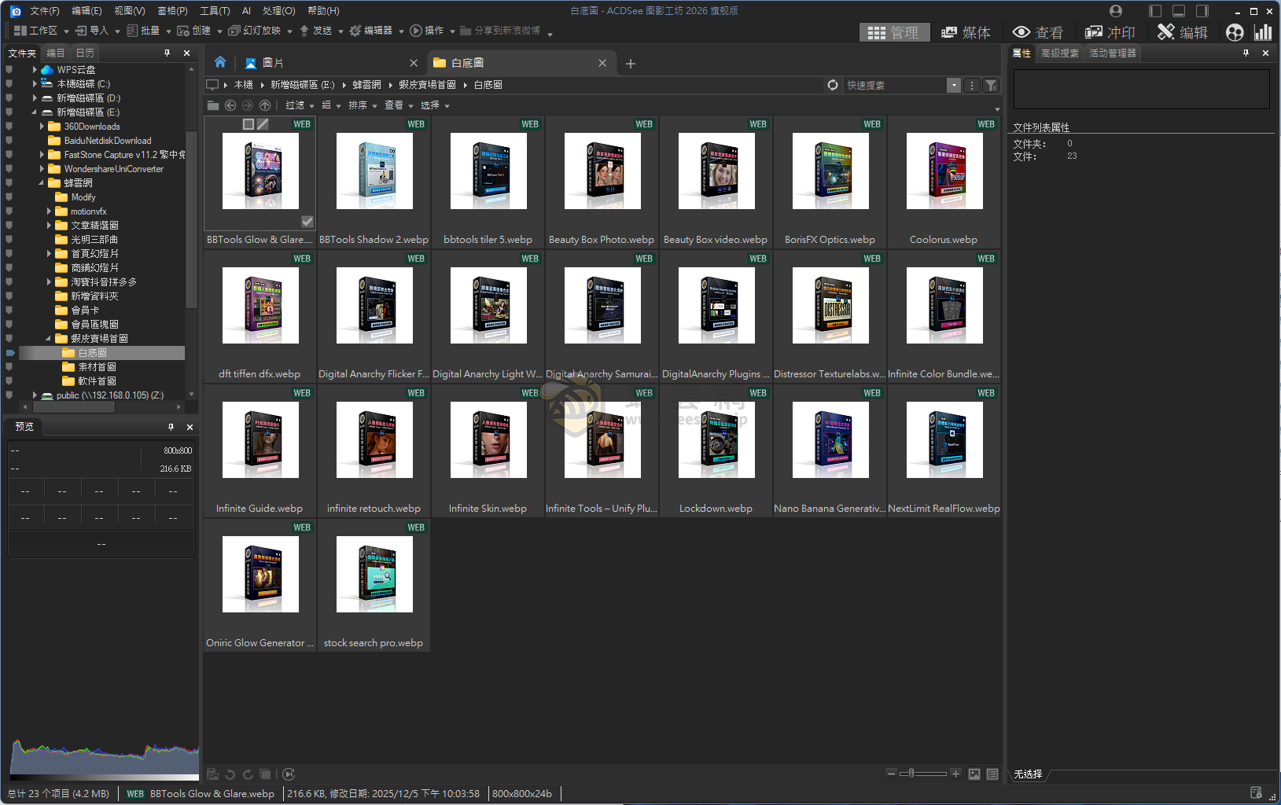Collapse the 新增磁碟區 (E:) drive
Image resolution: width=1281 pixels, height=805 pixels.
tap(35, 112)
